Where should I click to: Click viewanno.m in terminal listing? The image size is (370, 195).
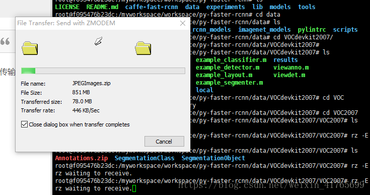tap(291, 68)
